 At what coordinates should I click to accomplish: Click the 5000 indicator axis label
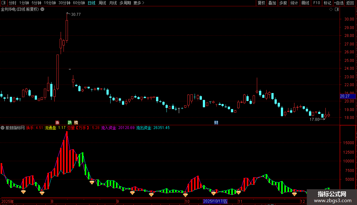pos(349,179)
